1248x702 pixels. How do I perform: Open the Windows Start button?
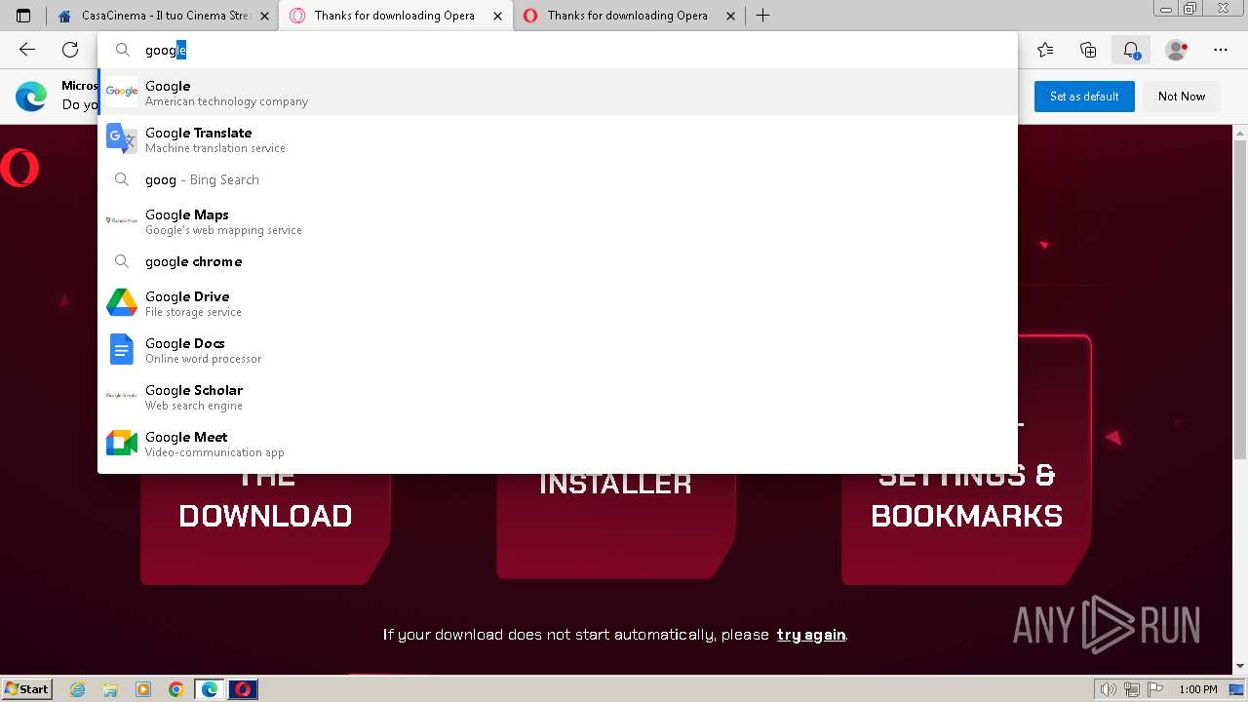pos(27,689)
